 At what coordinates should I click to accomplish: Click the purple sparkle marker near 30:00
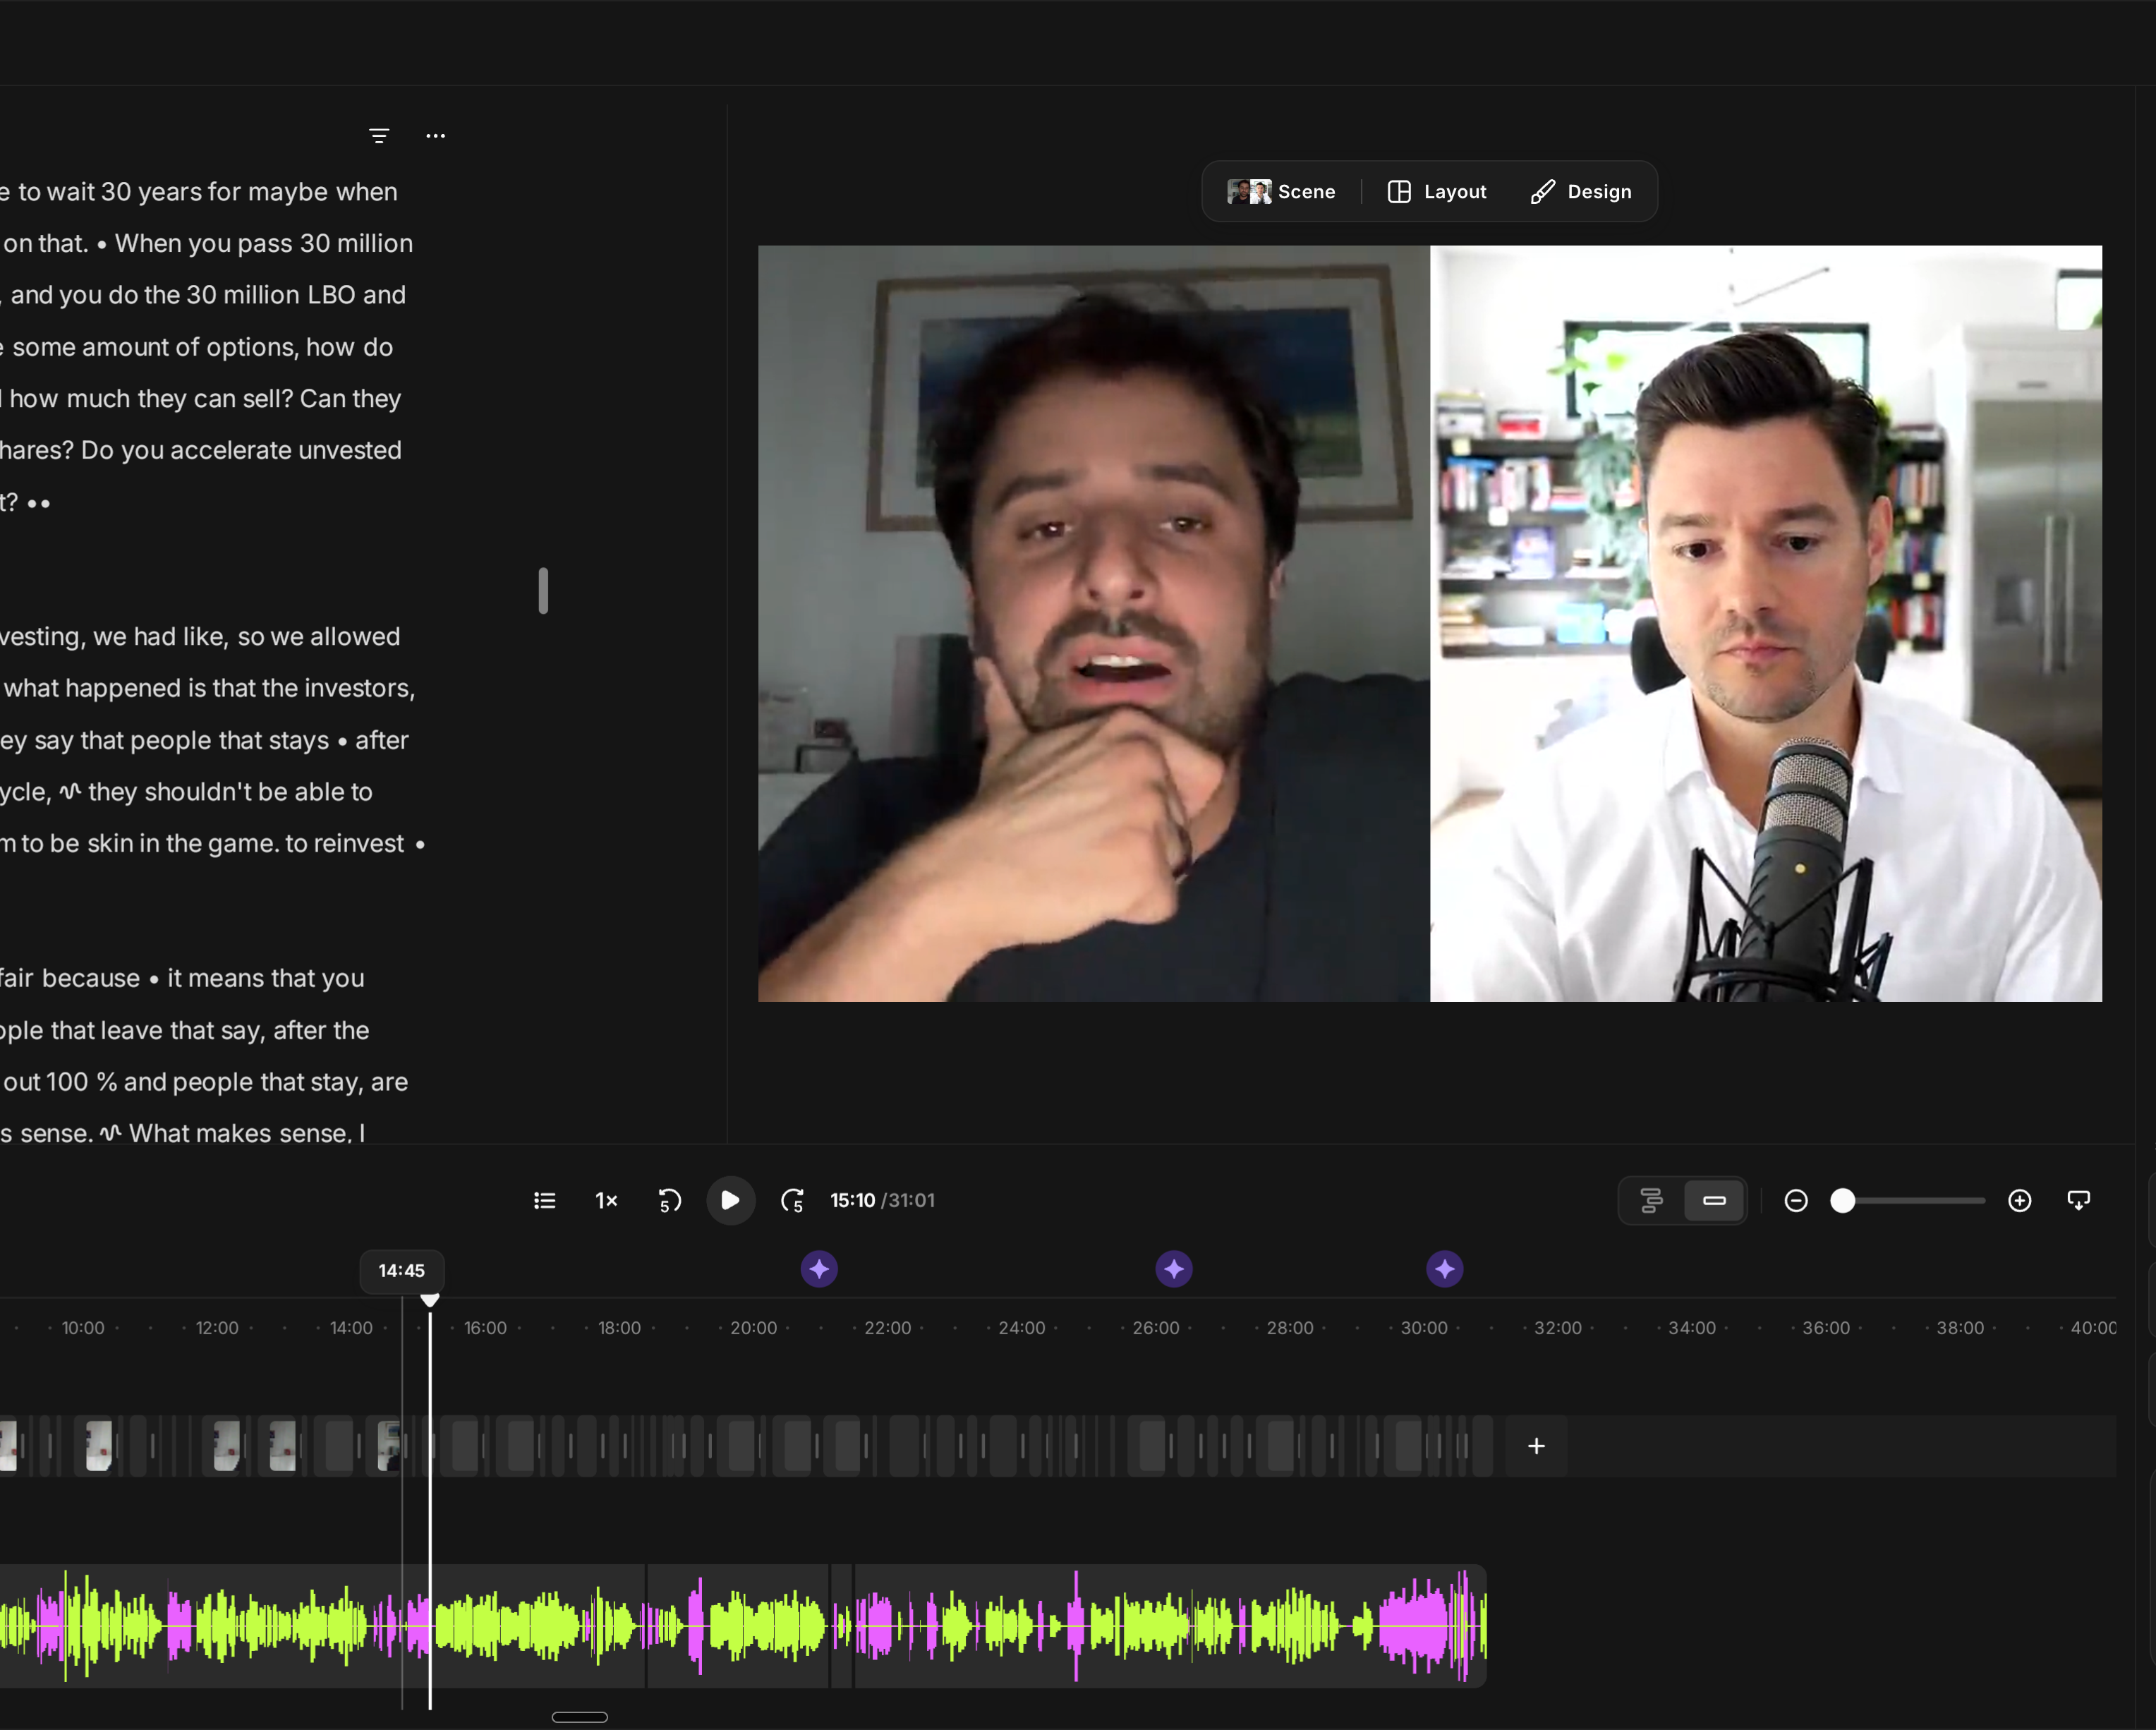pyautogui.click(x=1444, y=1269)
